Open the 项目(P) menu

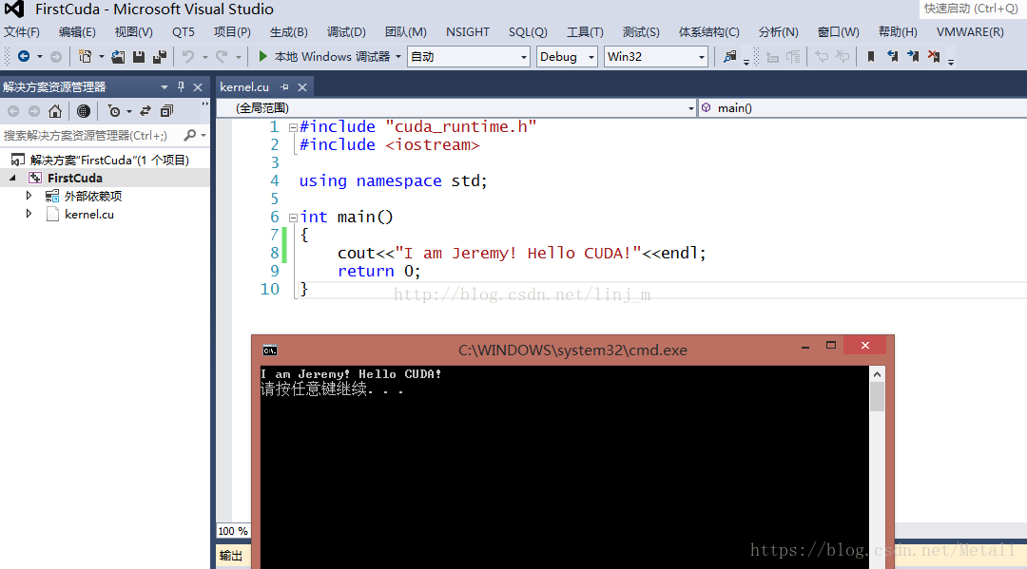(x=232, y=32)
